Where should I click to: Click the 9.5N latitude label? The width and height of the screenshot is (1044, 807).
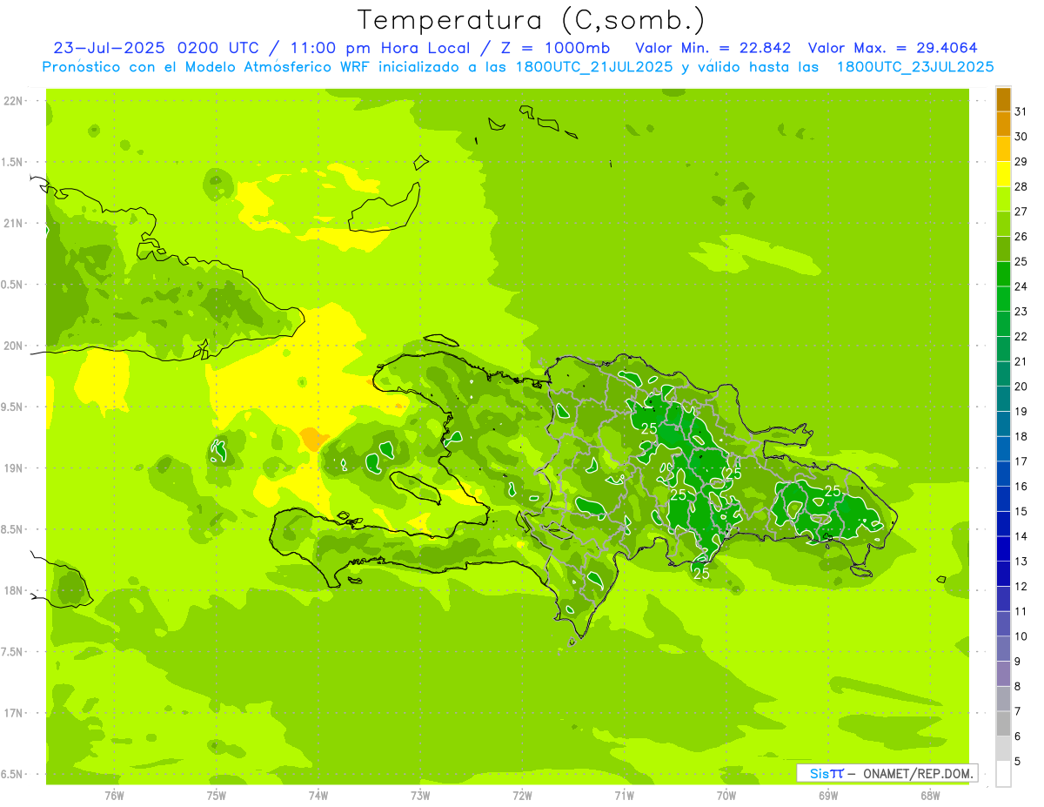tap(12, 407)
